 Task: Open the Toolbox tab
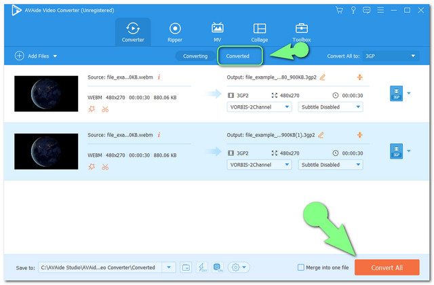tap(302, 32)
